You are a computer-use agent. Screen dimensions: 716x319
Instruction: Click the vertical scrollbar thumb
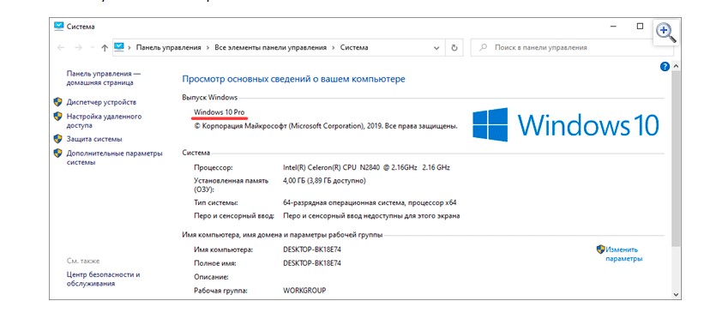[x=676, y=158]
